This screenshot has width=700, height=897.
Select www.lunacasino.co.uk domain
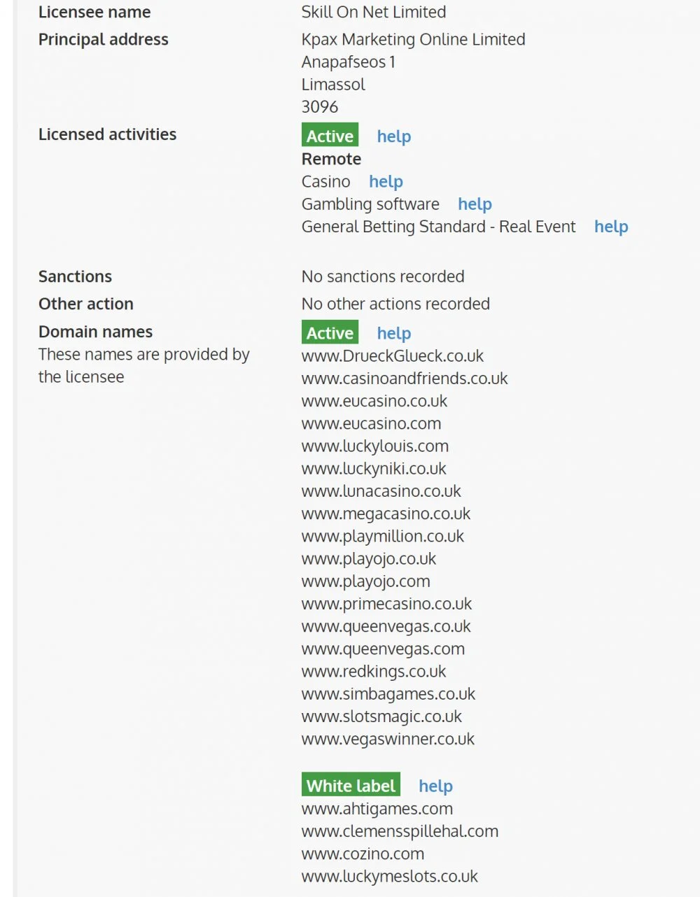pos(381,490)
